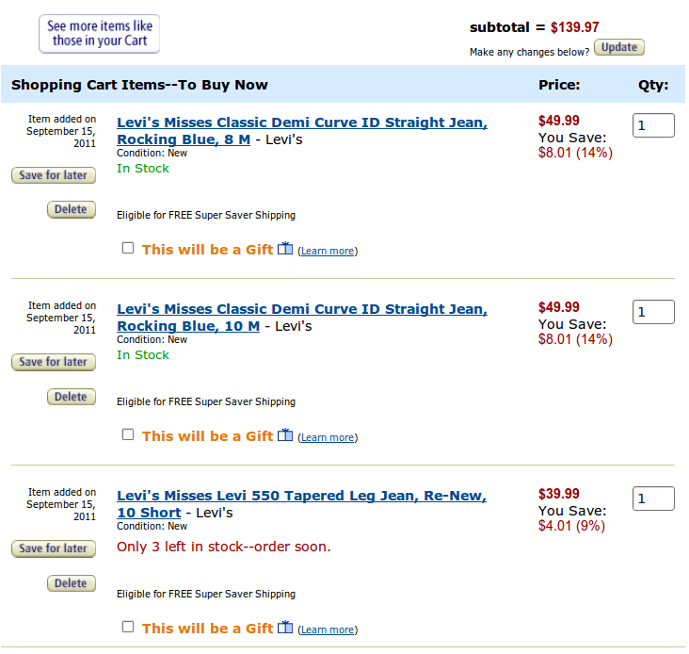The width and height of the screenshot is (689, 654).
Task: Click the gift icon for 550 Tapered jeans
Action: click(x=285, y=628)
